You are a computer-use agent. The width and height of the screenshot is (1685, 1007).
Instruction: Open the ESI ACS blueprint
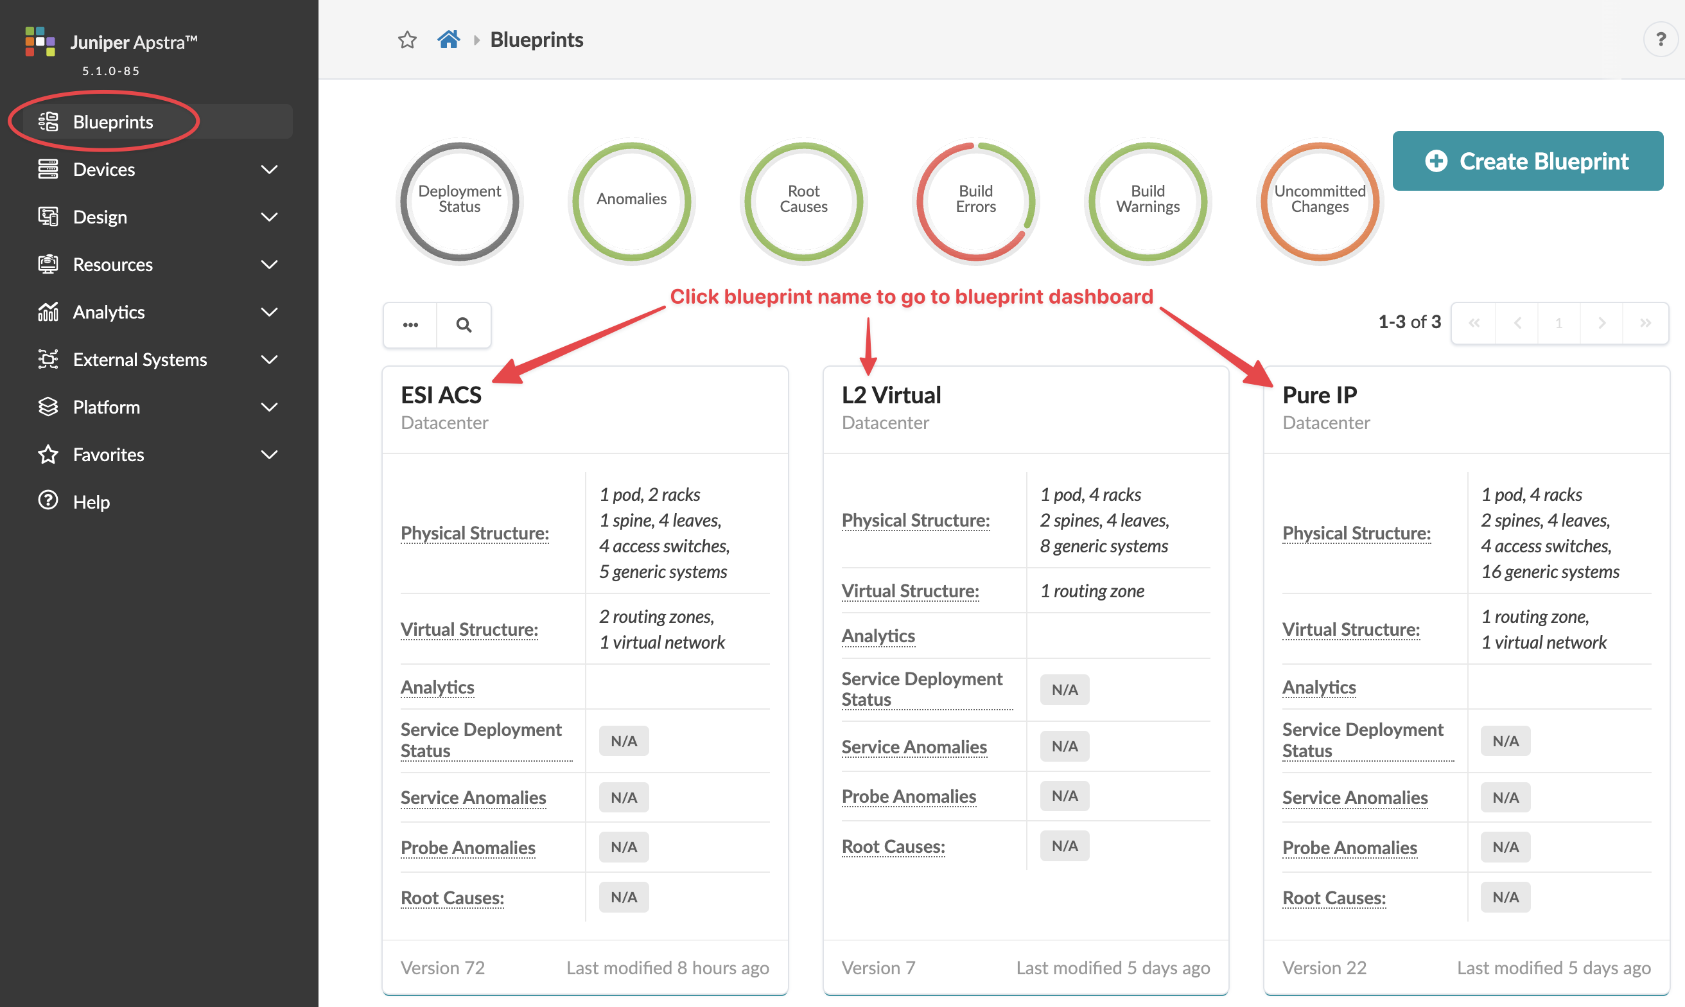coord(441,395)
